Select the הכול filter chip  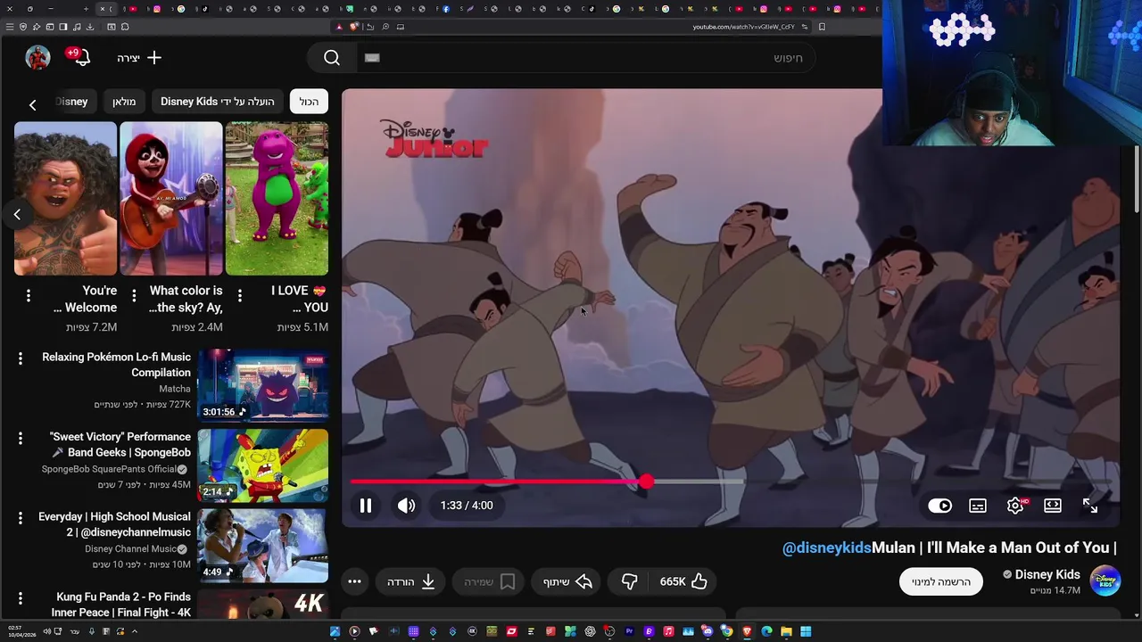(309, 102)
